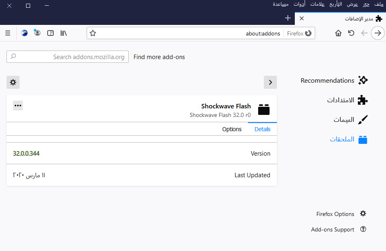Click the blue plugins brick icon
Image resolution: width=386 pixels, height=251 pixels.
(x=363, y=139)
